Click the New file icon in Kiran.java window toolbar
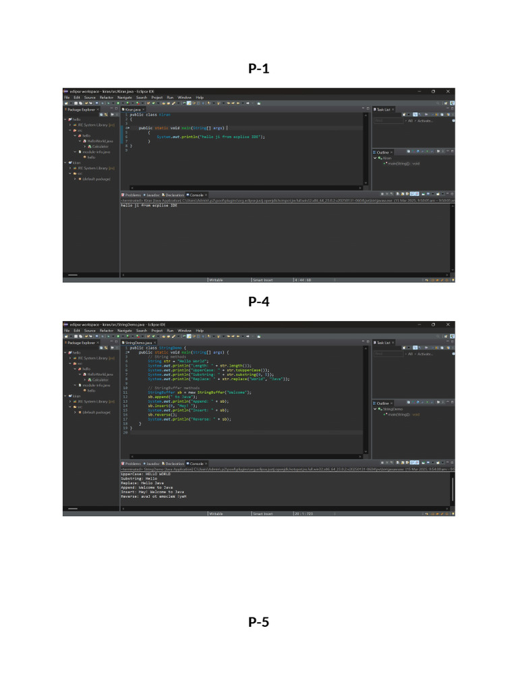Screen dimensions: 518x691 pyautogui.click(x=66, y=103)
